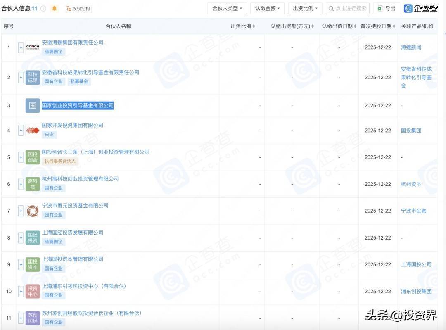Click the 点击进行搜索 search field
Viewport: 446px width, 330px height.
pyautogui.click(x=347, y=9)
